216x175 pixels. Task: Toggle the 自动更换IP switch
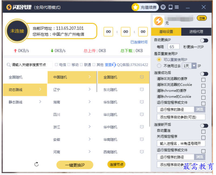point(204,41)
